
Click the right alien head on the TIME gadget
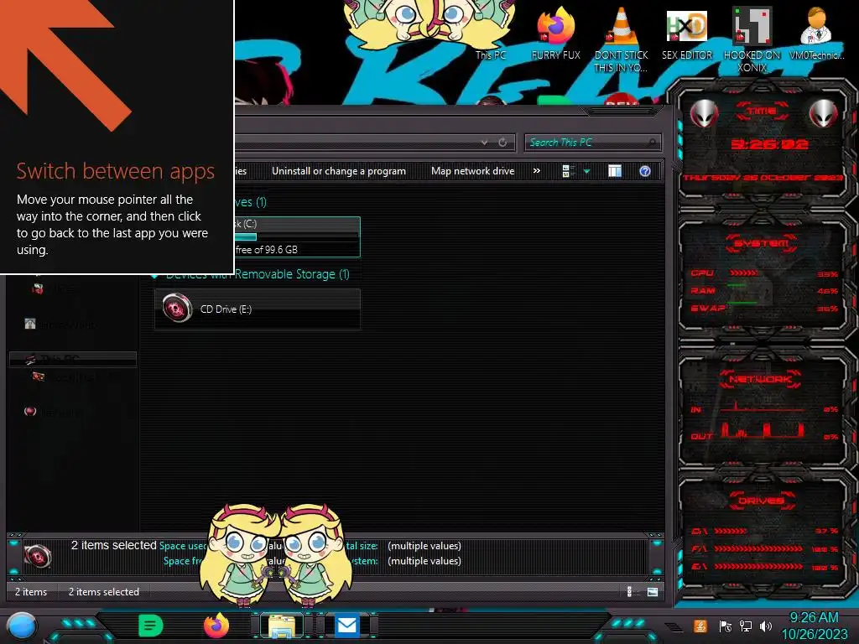(824, 113)
